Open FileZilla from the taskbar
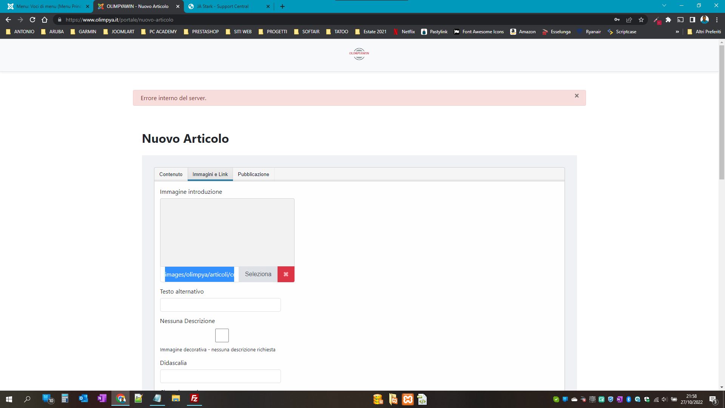This screenshot has height=408, width=725. 194,399
